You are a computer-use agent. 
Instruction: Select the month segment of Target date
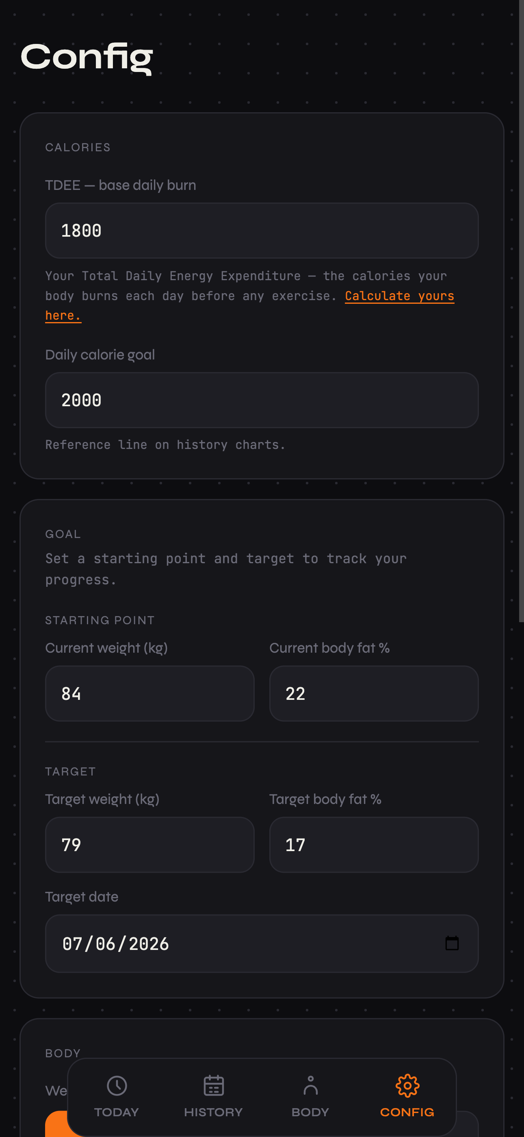coord(72,944)
